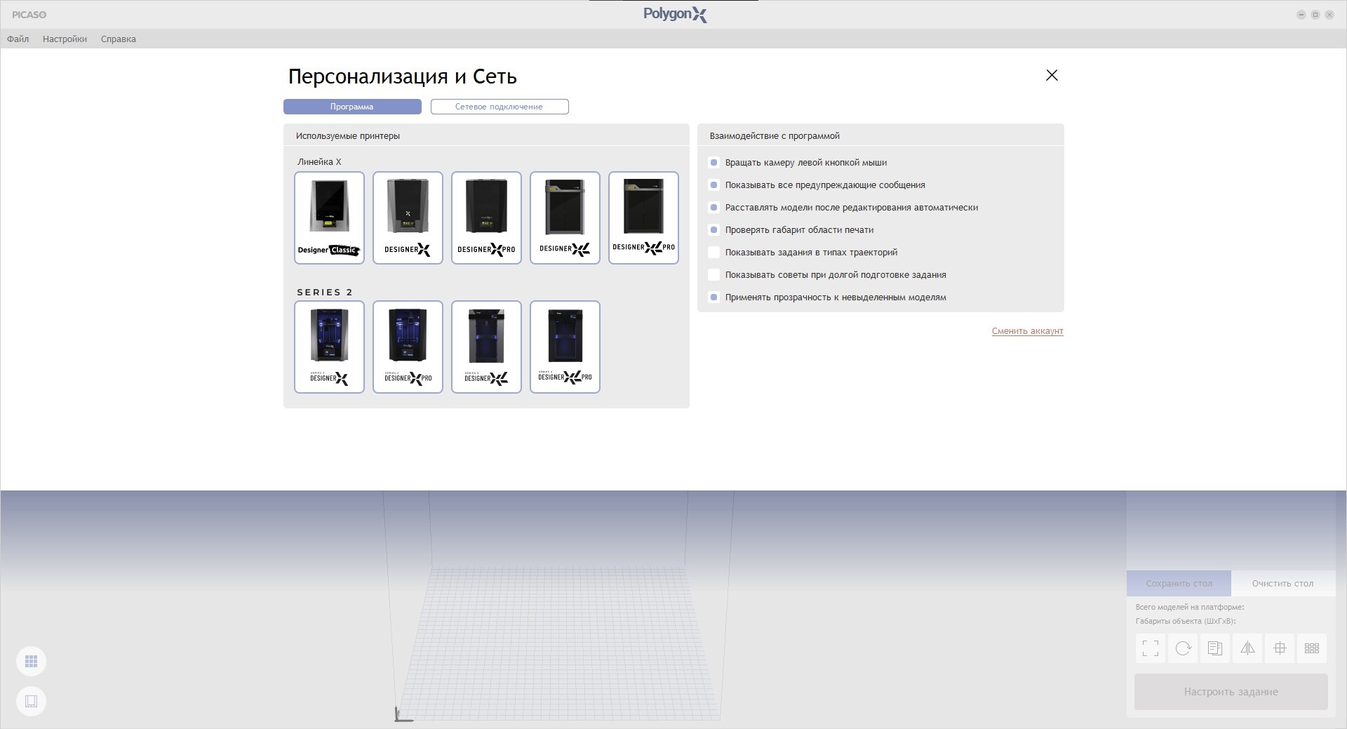Open the Настройки menu
The height and width of the screenshot is (729, 1347).
pyautogui.click(x=65, y=39)
